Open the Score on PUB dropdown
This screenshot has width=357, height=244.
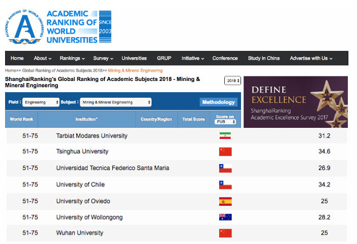point(225,122)
